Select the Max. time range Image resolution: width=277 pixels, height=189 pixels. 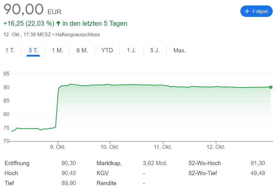coord(179,51)
